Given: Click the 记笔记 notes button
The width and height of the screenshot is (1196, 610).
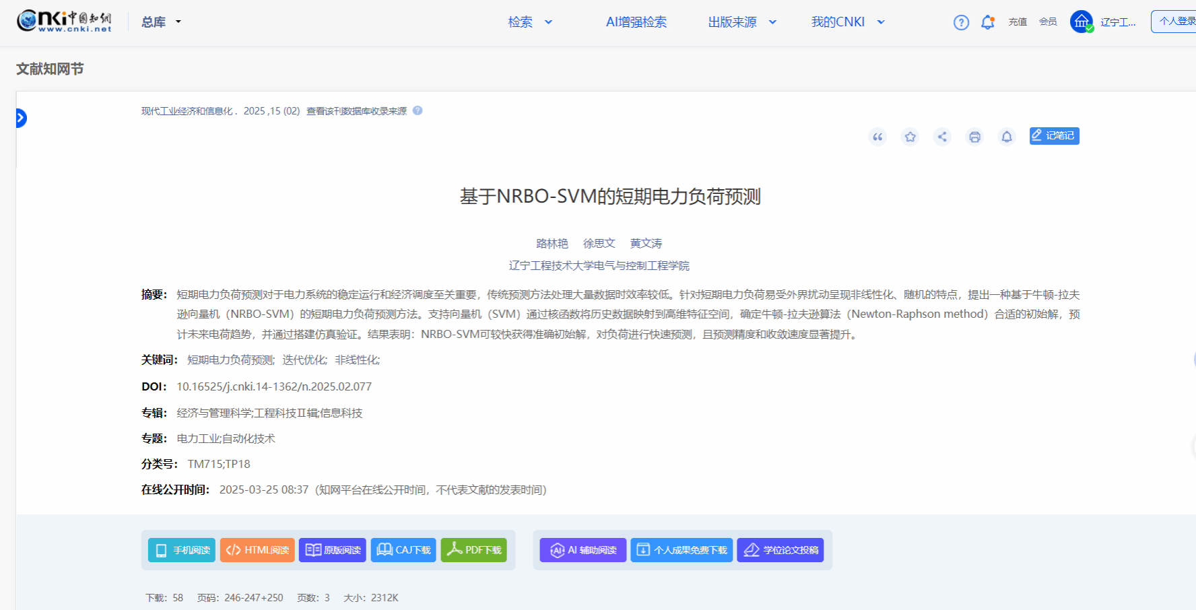Looking at the screenshot, I should [1054, 136].
